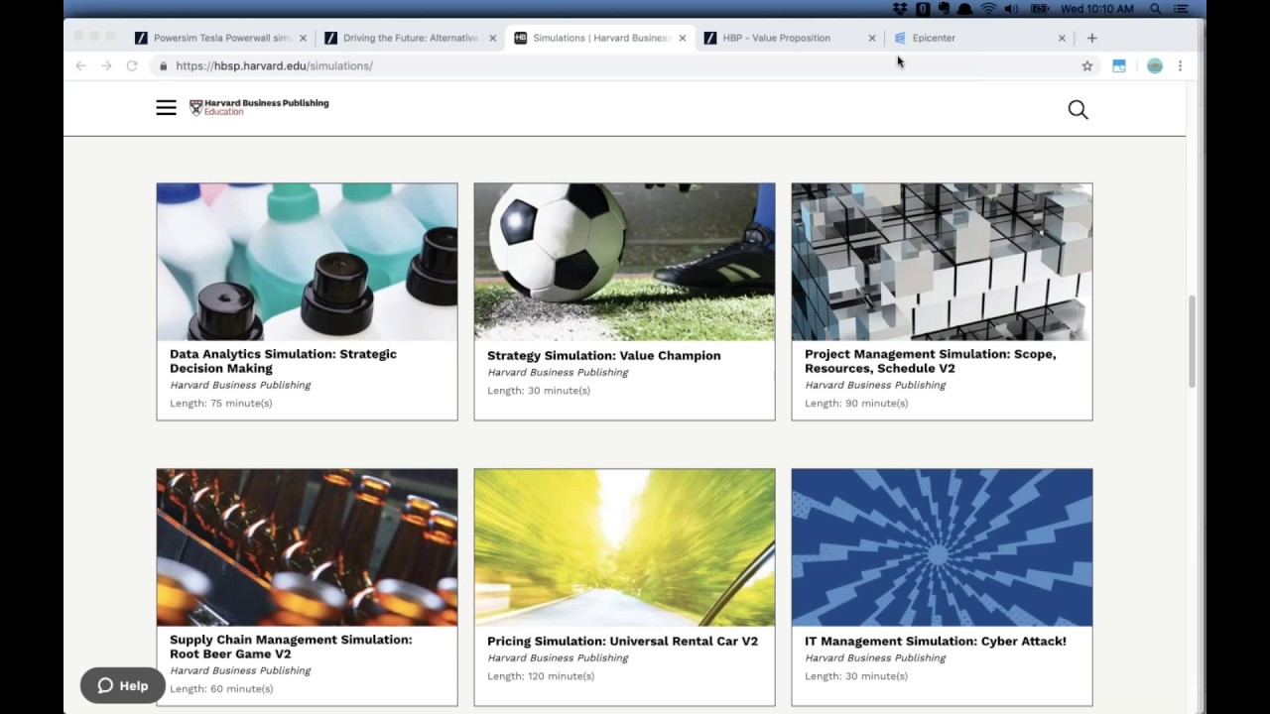Click the Wed 10:10 AM clock
1270x714 pixels.
pyautogui.click(x=1097, y=9)
